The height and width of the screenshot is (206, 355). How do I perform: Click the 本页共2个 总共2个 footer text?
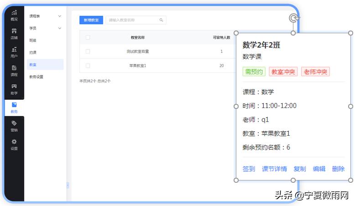95,81
